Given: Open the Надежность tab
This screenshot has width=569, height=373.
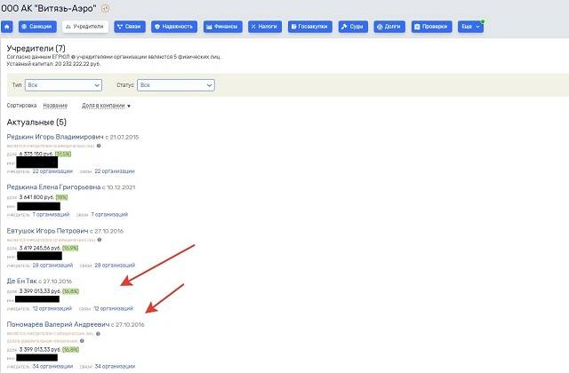Looking at the screenshot, I should coord(174,27).
